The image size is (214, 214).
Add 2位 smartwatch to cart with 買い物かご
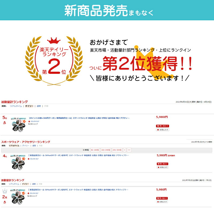tap(162, 198)
